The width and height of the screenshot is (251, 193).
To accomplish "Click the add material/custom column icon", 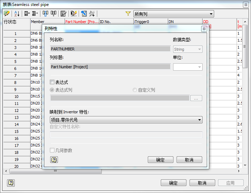I will coord(92,14).
